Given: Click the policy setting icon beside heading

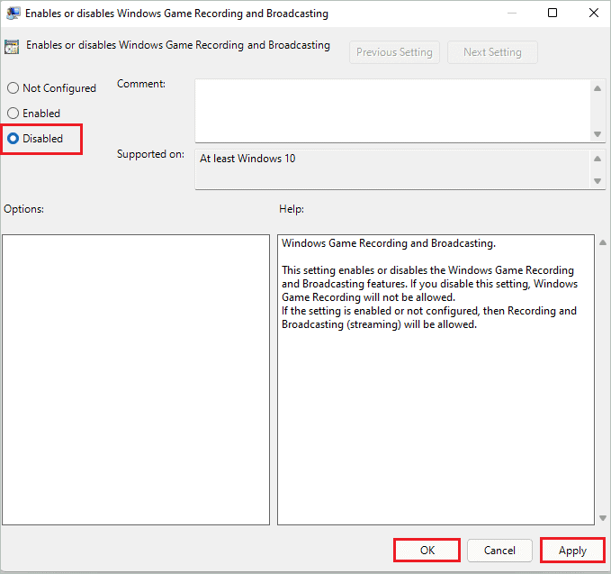Looking at the screenshot, I should click(x=12, y=47).
